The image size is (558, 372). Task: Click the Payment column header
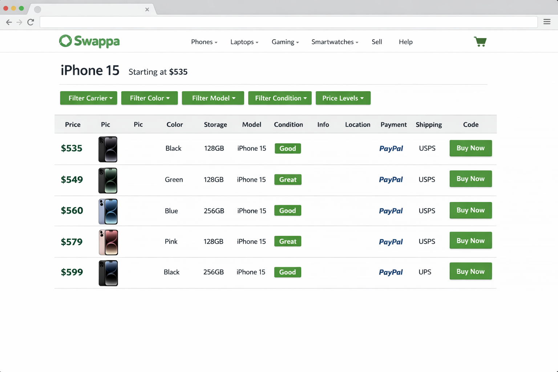pyautogui.click(x=393, y=125)
